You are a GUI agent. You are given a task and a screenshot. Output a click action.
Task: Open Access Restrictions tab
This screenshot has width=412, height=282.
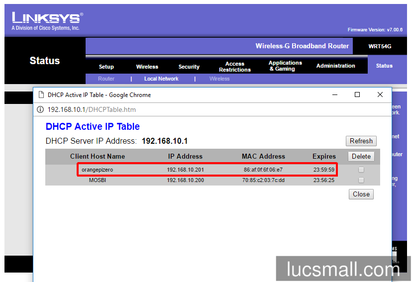[x=235, y=67]
